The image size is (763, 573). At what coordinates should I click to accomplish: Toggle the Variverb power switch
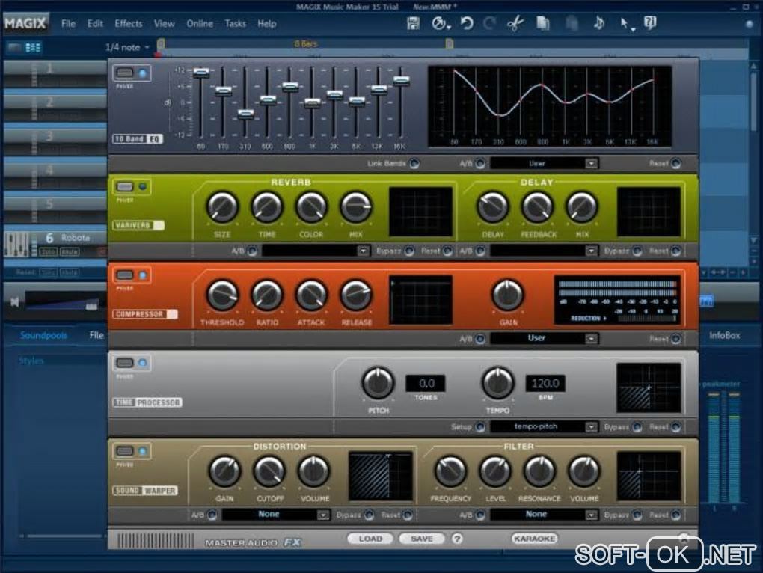coord(125,187)
